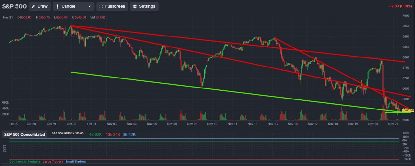Screen dimensions: 415x166
Task: Select the S&P 500 Consolidated tab
Action: [25, 134]
